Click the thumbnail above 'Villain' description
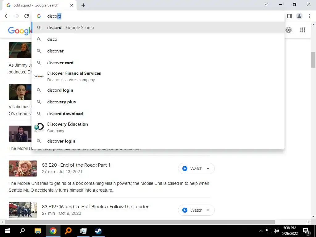 click(x=20, y=92)
